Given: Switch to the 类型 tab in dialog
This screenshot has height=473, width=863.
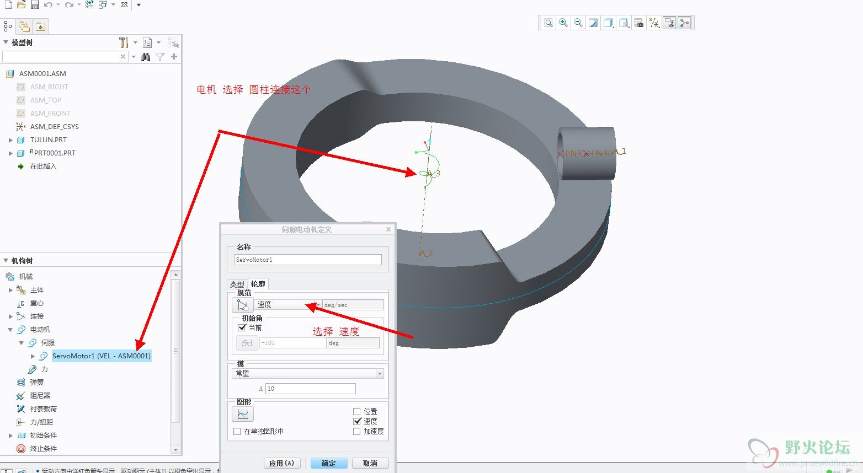Looking at the screenshot, I should [237, 284].
